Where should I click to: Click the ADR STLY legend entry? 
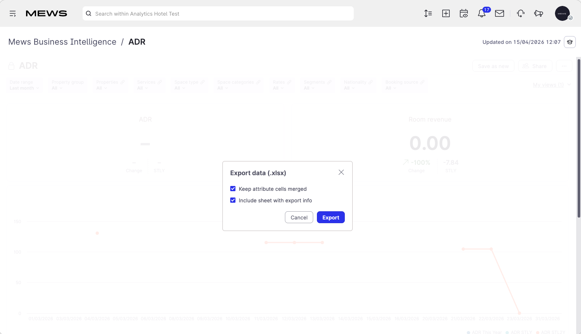(x=519, y=332)
